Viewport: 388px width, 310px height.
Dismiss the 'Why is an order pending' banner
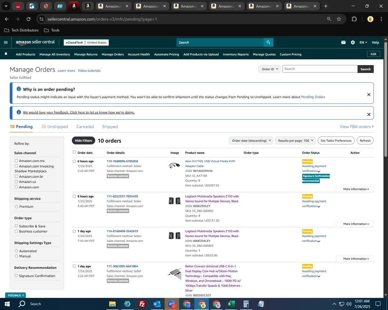pos(369,94)
